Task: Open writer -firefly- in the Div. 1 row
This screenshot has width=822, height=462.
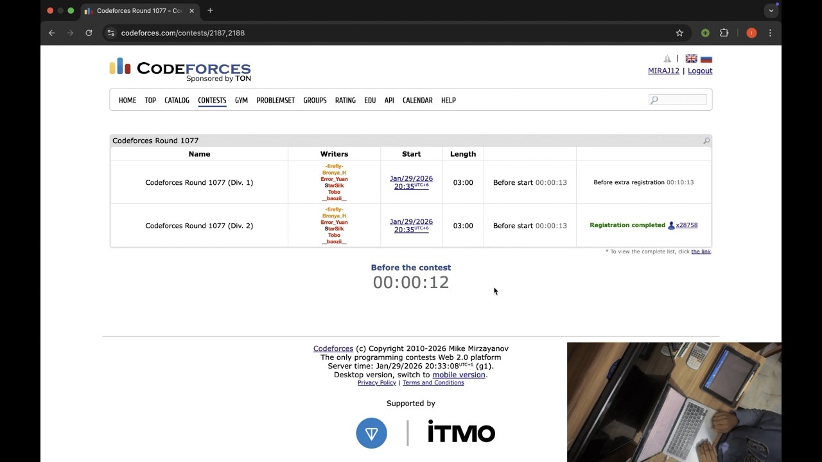Action: coord(334,166)
